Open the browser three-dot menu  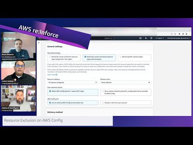(x=190, y=34)
